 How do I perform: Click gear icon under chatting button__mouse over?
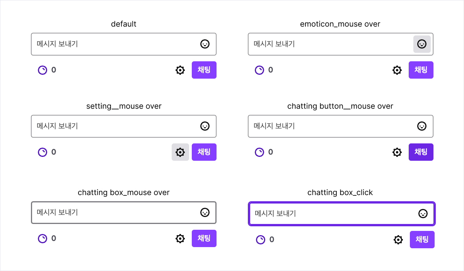click(x=397, y=152)
